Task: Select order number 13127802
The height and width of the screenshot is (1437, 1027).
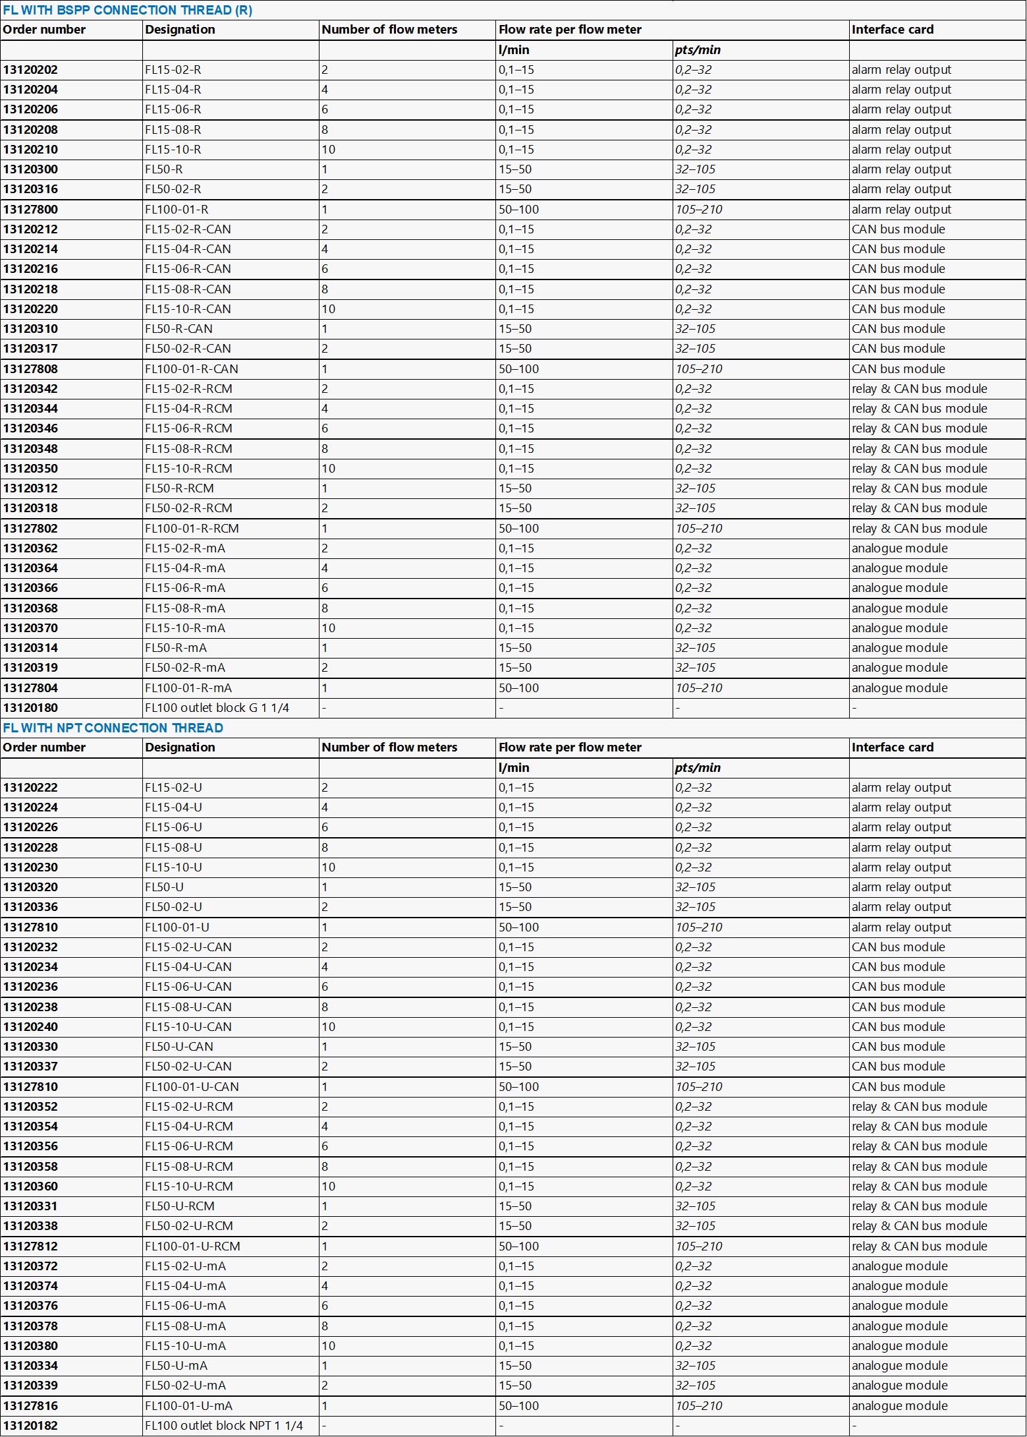Action: point(30,529)
